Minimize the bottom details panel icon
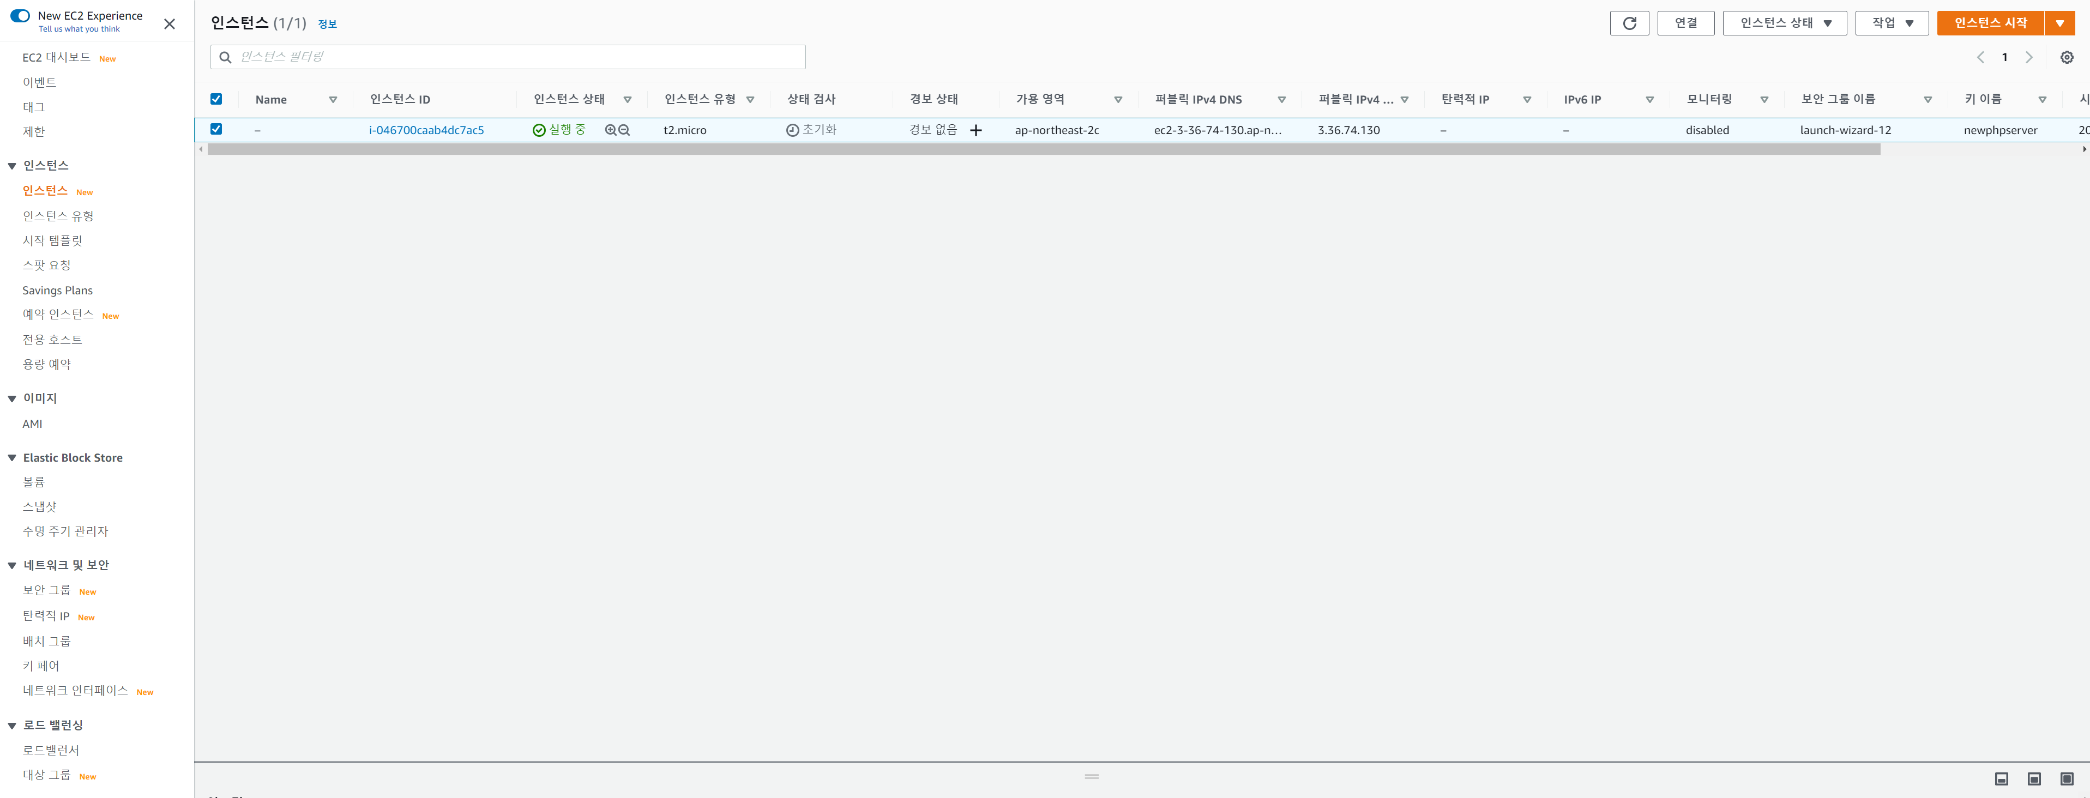Image resolution: width=2090 pixels, height=798 pixels. [x=2001, y=778]
